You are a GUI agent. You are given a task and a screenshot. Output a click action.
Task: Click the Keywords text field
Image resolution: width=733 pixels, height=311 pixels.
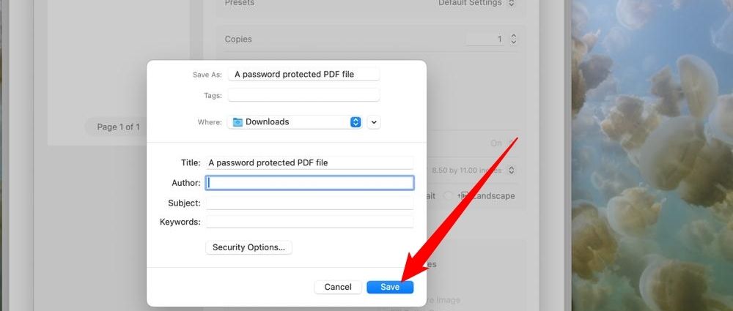(x=309, y=222)
